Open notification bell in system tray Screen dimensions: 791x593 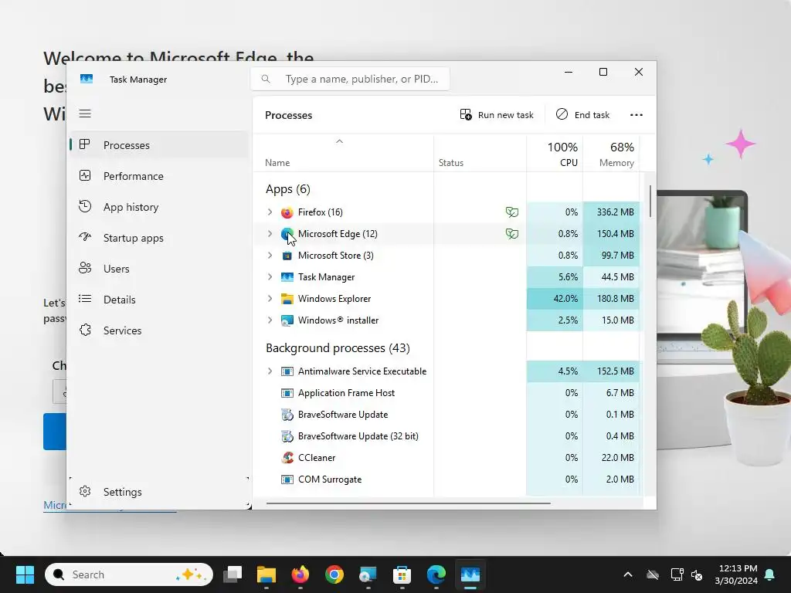[770, 574]
